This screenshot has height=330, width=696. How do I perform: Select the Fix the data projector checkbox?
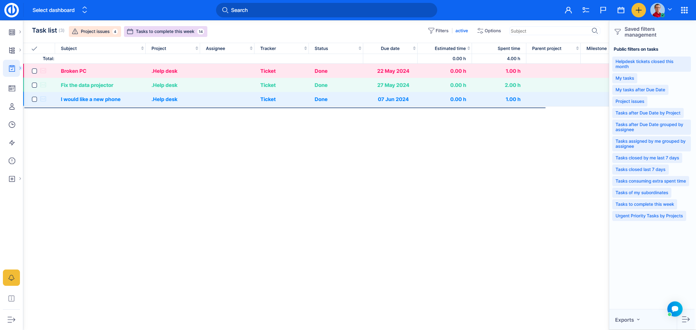[34, 85]
